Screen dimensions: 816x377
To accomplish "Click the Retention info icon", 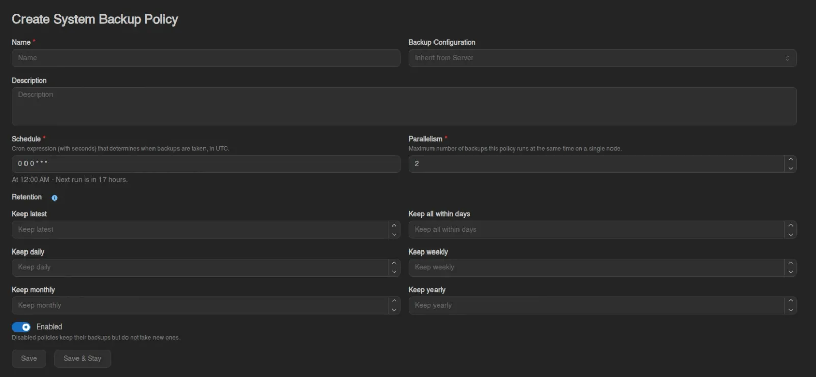I will [x=55, y=198].
